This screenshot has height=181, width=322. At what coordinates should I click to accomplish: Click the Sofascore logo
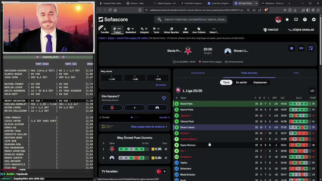coord(113,19)
